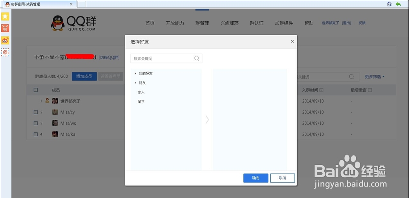Image resolution: width=409 pixels, height=198 pixels.
Task: Open 帮助 nav item
Action: click(x=309, y=23)
